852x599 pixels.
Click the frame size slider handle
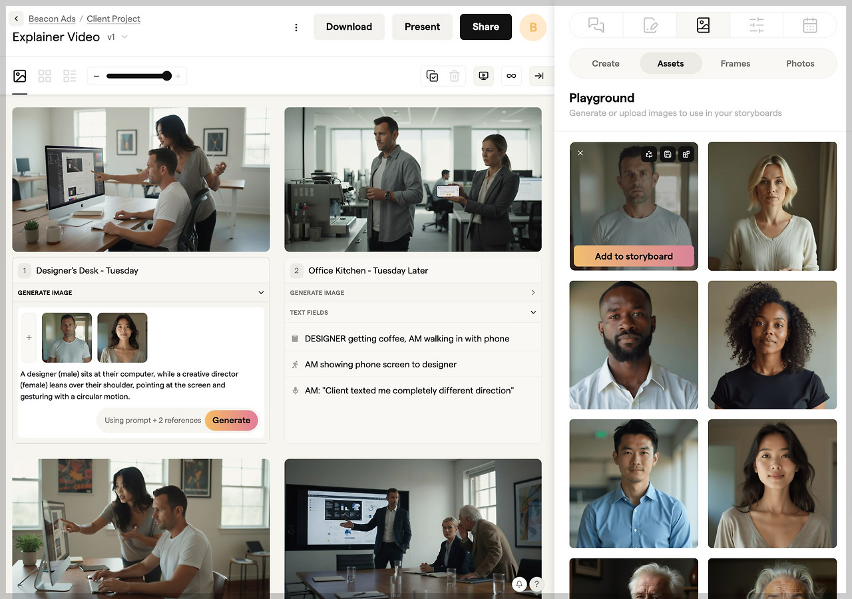(x=166, y=76)
